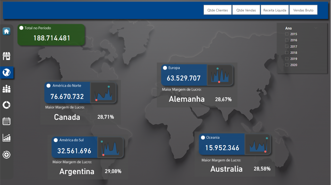
Task: Click the Vendas Bruto button
Action: coord(303,10)
